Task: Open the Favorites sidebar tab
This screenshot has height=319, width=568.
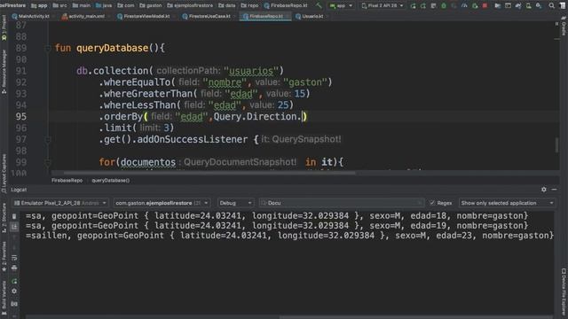Action: tap(4, 257)
